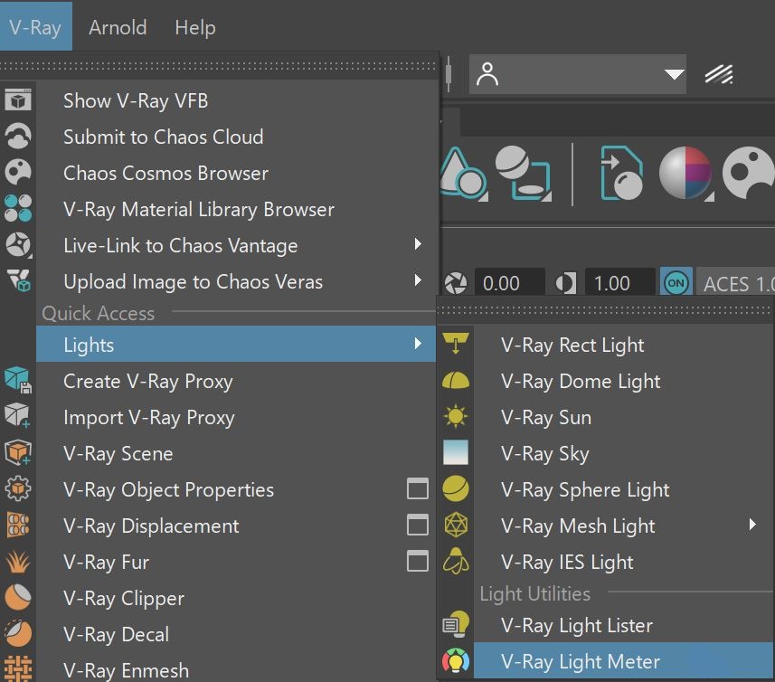Click the V-Ray Clipper icon
The width and height of the screenshot is (775, 682).
coord(18,597)
